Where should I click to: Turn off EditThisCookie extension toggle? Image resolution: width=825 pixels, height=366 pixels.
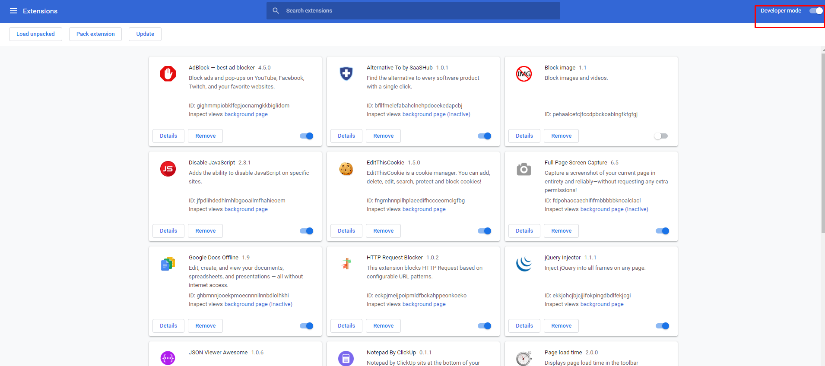tap(485, 231)
